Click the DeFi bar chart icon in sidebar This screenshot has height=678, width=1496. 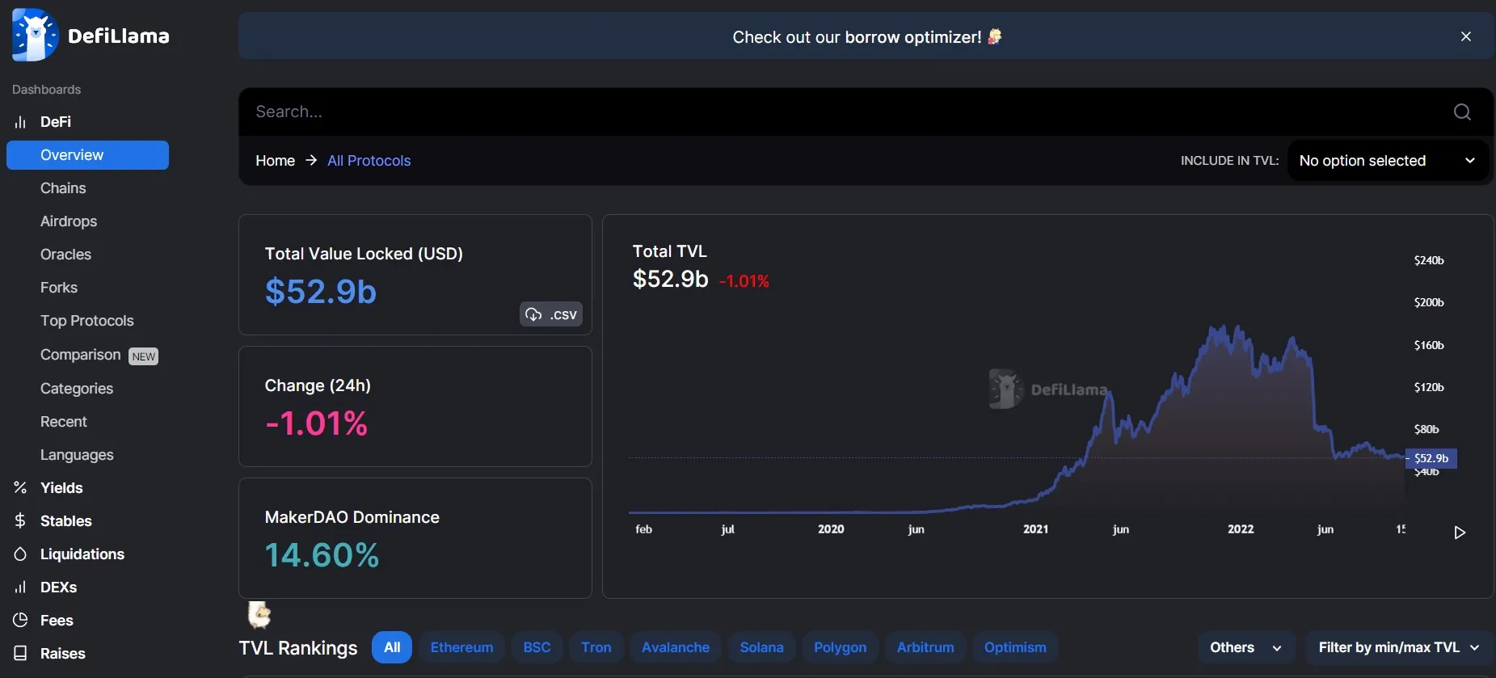point(20,122)
